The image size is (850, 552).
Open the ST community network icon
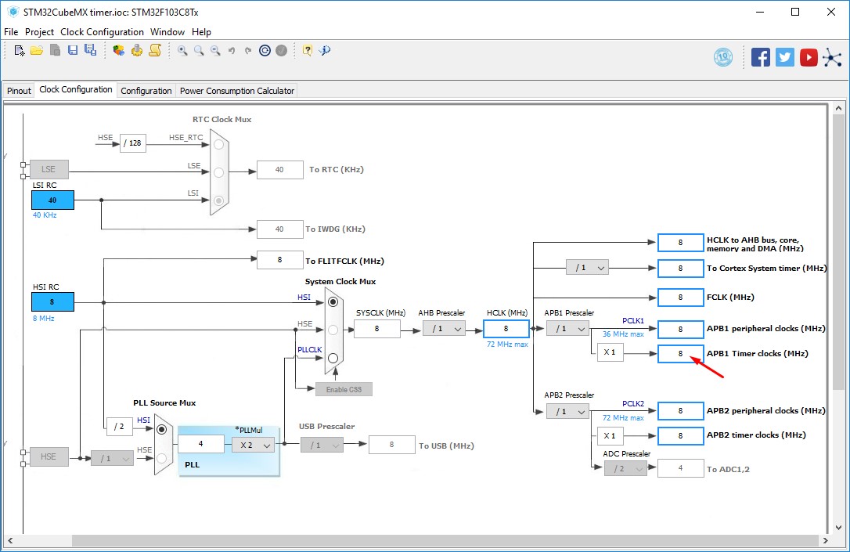(x=832, y=57)
